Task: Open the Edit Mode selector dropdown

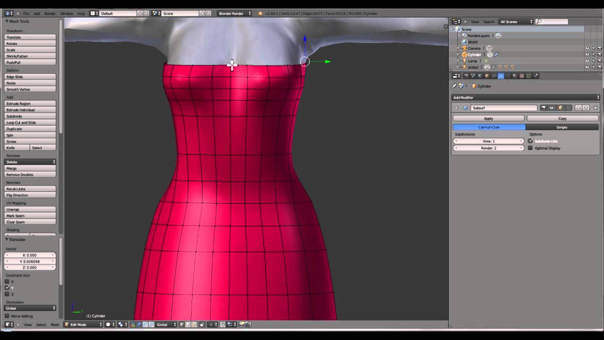Action: click(x=83, y=324)
